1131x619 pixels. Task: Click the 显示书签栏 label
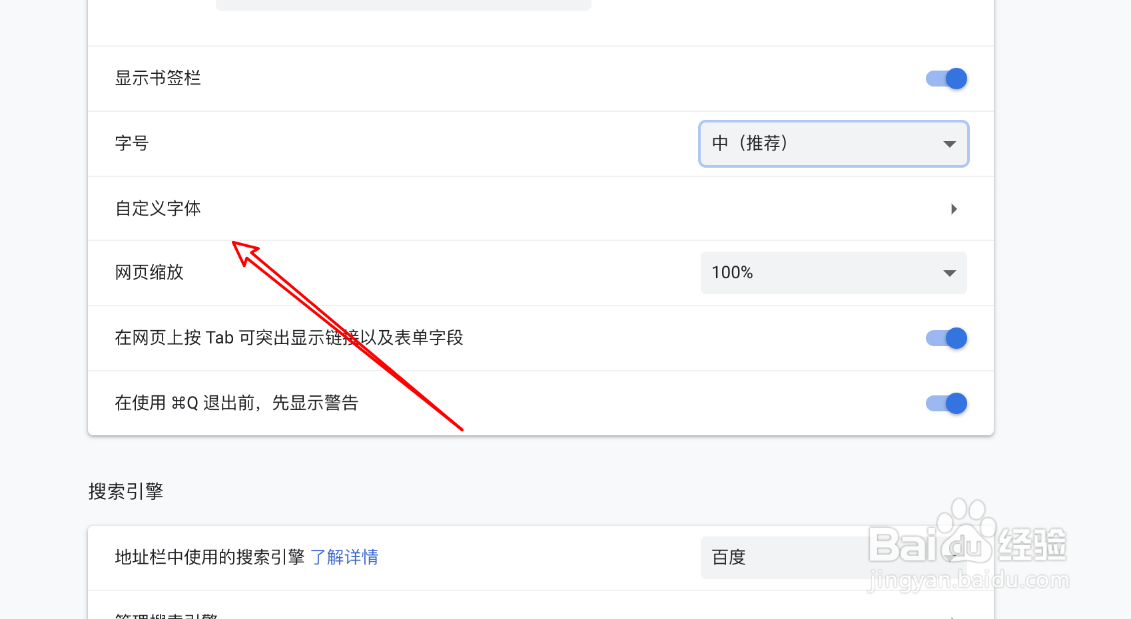tap(158, 79)
